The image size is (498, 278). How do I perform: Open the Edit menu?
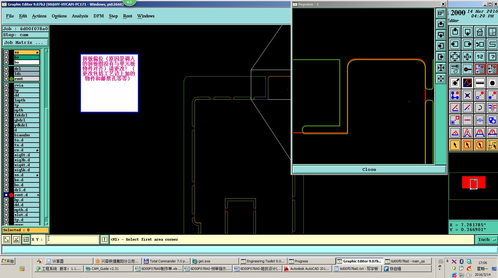coord(23,16)
